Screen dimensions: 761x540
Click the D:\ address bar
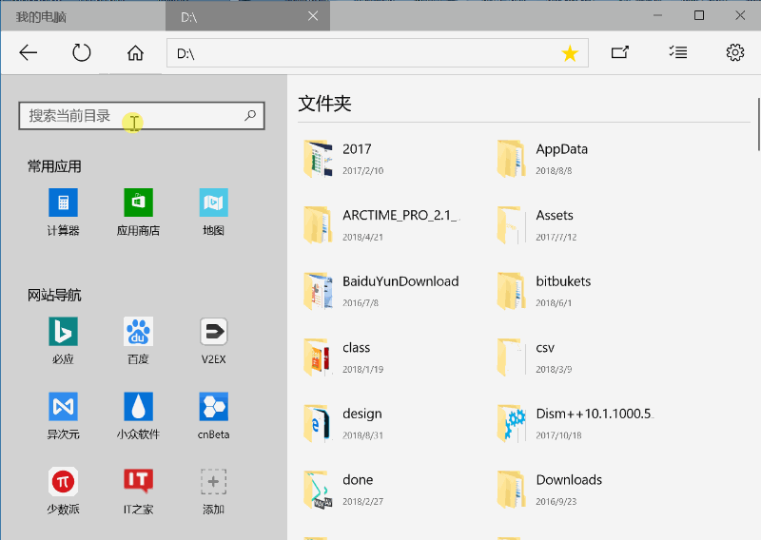tap(378, 53)
